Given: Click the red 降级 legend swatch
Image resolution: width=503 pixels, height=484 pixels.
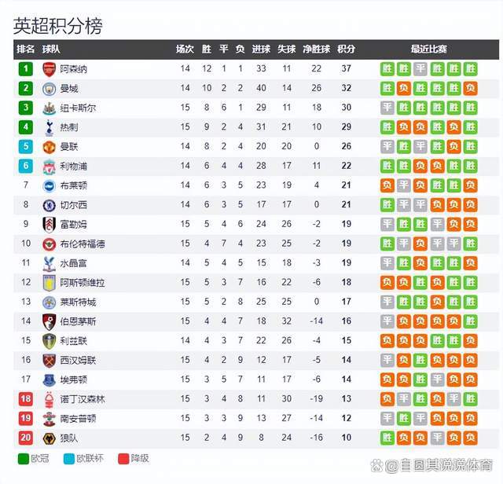Looking at the screenshot, I should (x=123, y=459).
